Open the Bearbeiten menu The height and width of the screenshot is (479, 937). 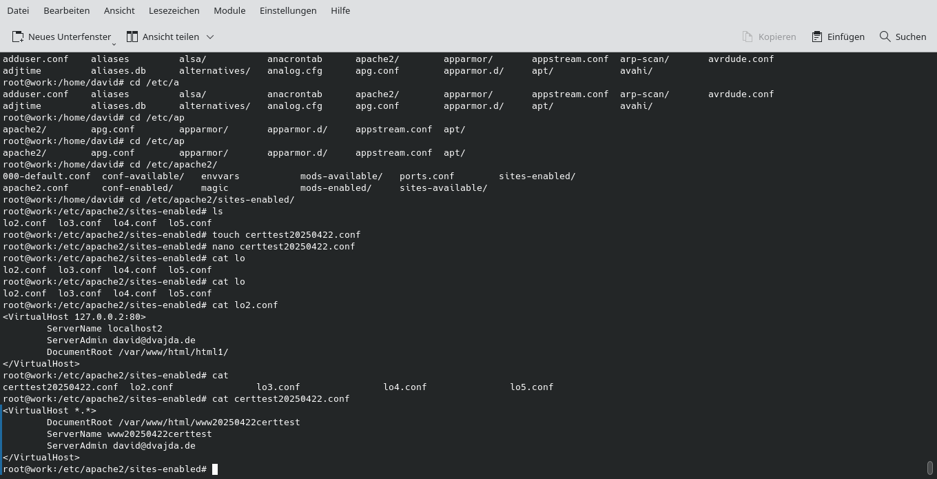pyautogui.click(x=66, y=10)
